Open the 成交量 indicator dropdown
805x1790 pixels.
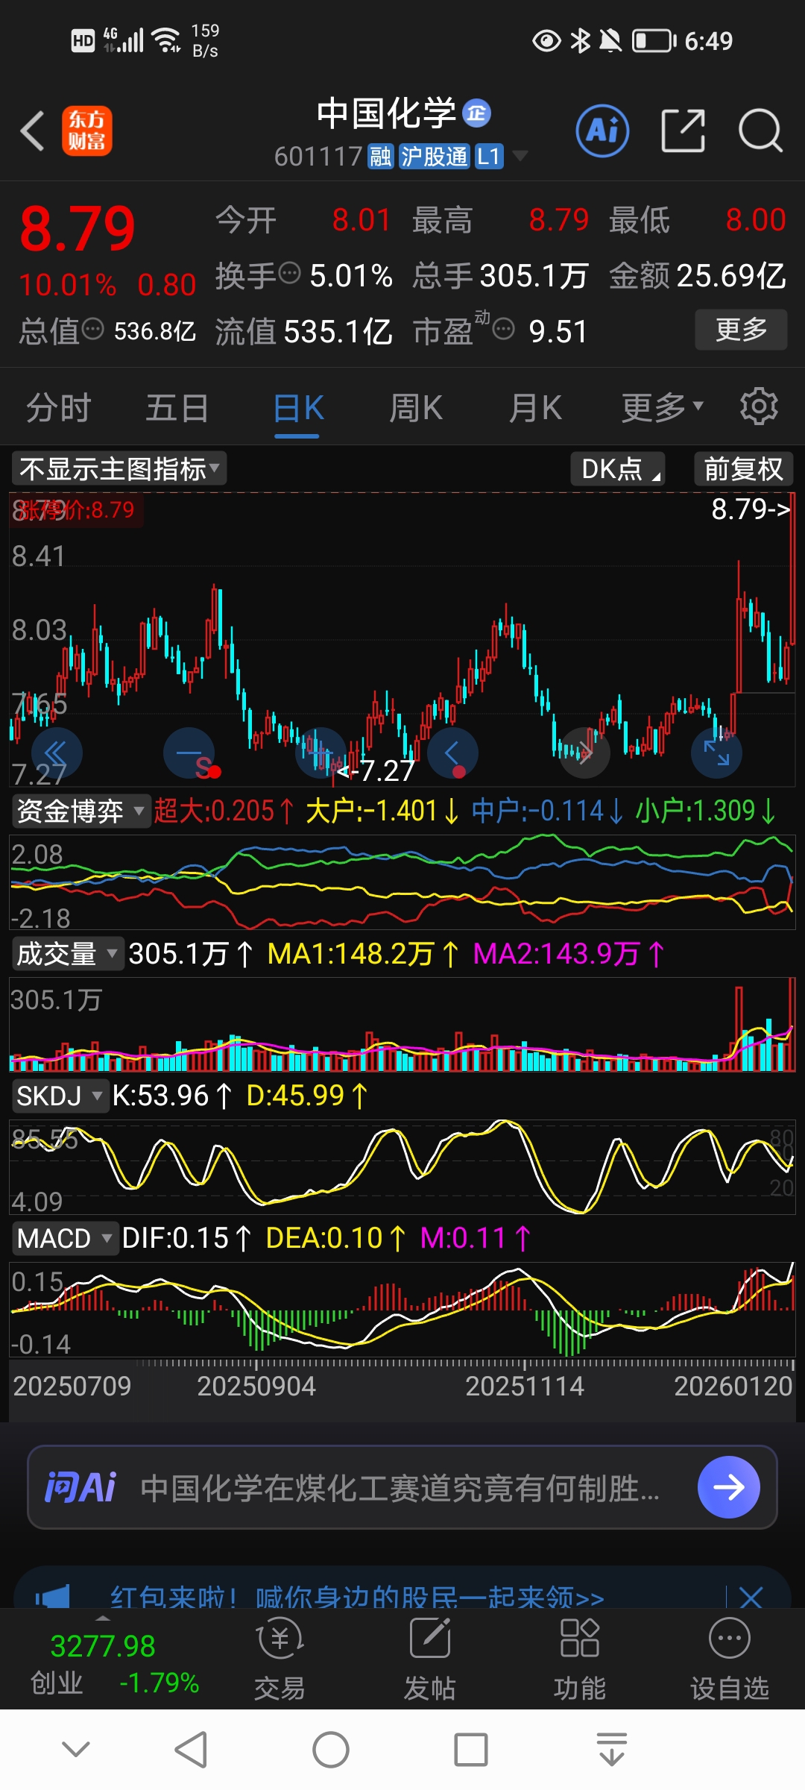[68, 954]
